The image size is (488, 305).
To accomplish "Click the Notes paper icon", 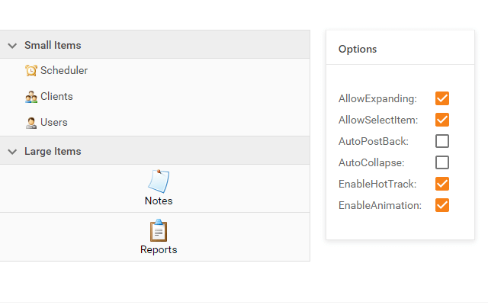I will (159, 181).
